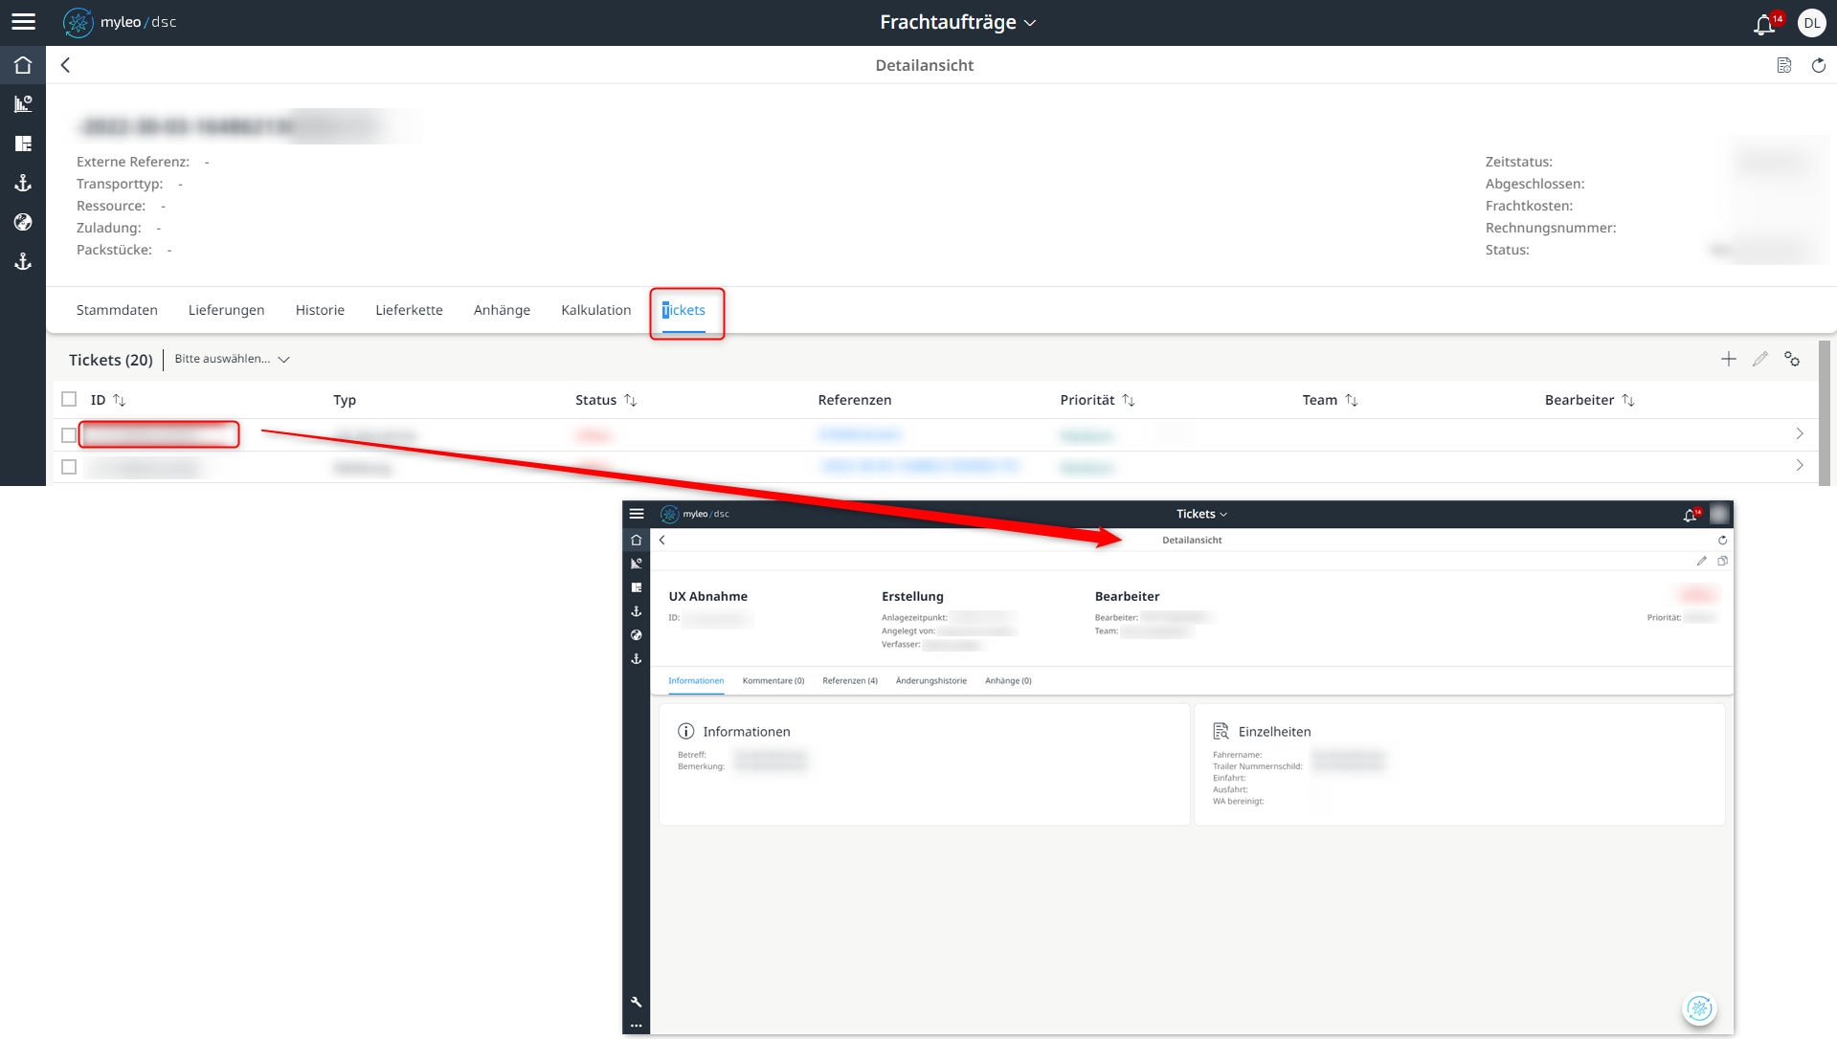Sort tickets by Team
This screenshot has width=1837, height=1039.
[x=1352, y=400]
